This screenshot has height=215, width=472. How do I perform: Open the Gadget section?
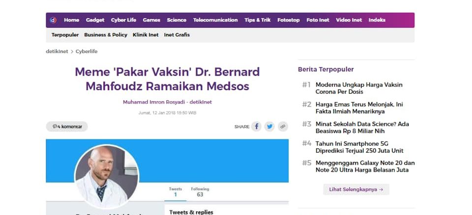[x=95, y=20]
